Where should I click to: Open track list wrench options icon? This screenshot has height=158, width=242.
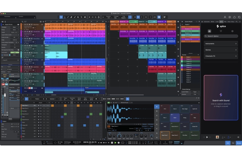(23, 22)
